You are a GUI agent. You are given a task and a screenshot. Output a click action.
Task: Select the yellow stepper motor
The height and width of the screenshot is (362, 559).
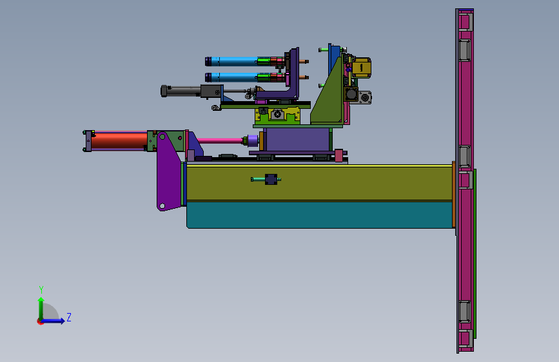362,68
